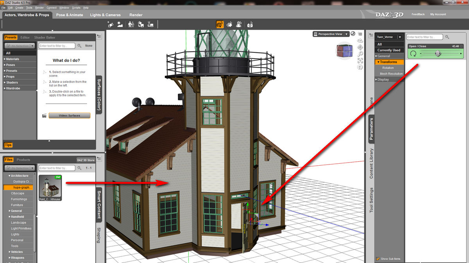
Task: Select the Surface Selection paint bucket tool
Action: [229, 24]
